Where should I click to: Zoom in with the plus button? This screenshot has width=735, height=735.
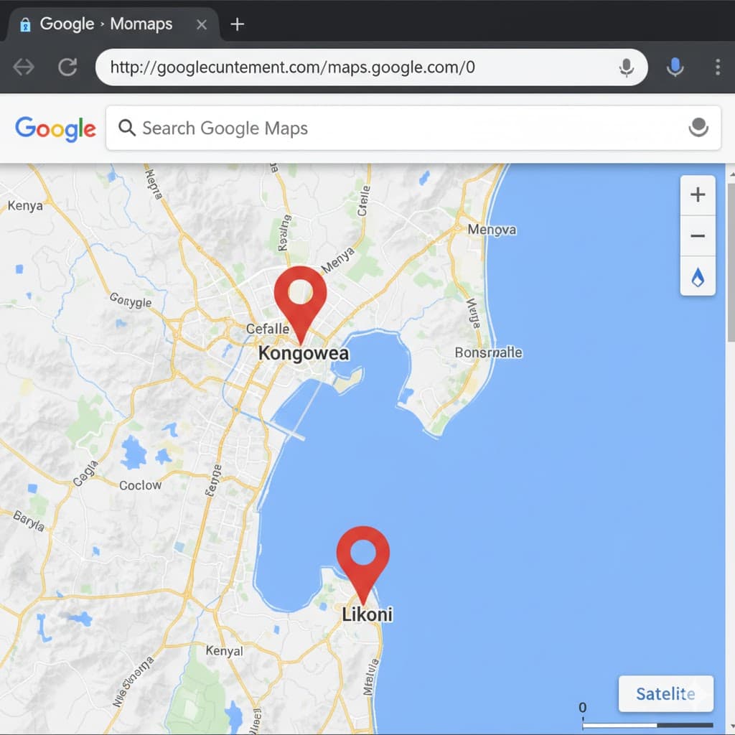click(698, 195)
